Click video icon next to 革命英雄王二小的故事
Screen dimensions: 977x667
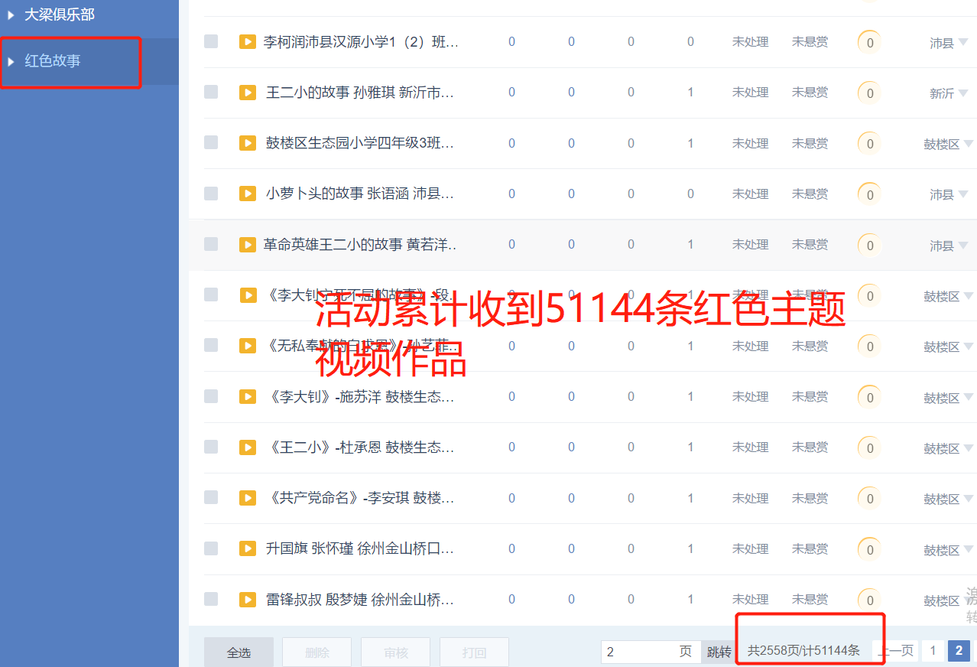coord(247,244)
